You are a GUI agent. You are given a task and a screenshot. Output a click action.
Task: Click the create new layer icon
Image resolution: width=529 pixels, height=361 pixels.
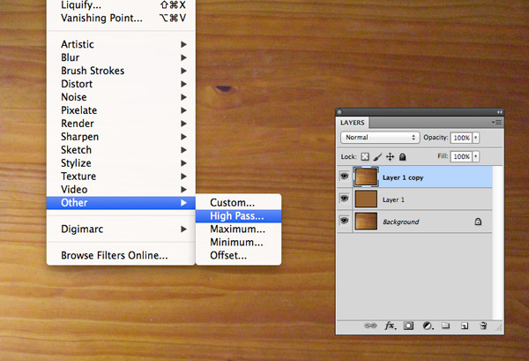(x=464, y=326)
